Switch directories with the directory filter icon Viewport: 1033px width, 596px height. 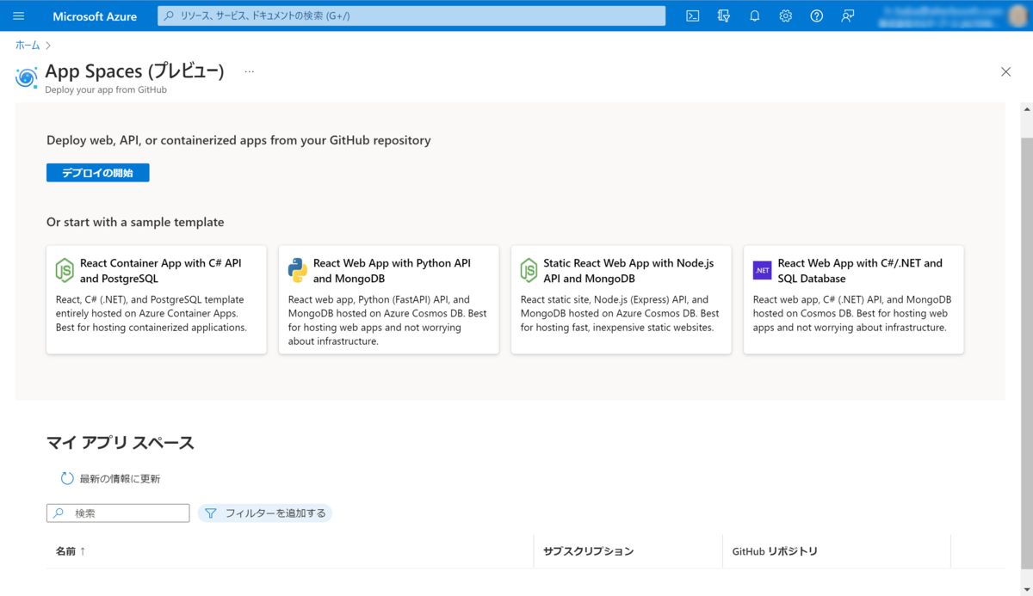[x=723, y=15]
